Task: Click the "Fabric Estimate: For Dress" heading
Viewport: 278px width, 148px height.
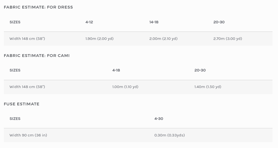Action: click(x=38, y=7)
